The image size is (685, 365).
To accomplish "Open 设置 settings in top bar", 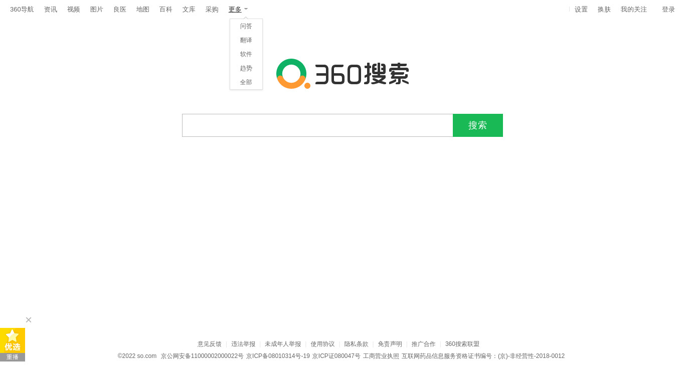I will tap(581, 10).
